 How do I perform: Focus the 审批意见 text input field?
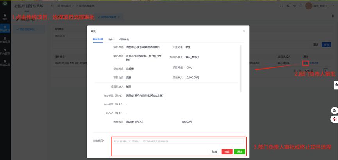(x=178, y=141)
